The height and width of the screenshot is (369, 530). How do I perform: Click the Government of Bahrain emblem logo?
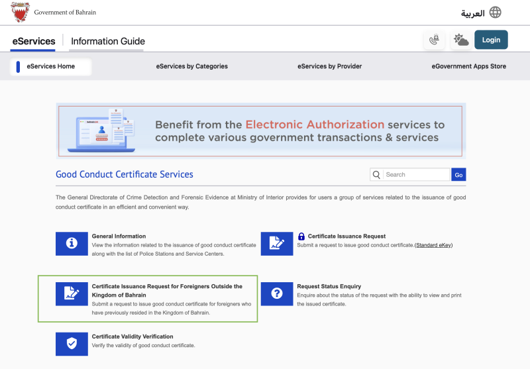click(21, 12)
